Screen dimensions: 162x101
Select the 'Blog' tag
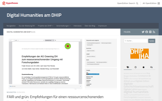coord(148,73)
